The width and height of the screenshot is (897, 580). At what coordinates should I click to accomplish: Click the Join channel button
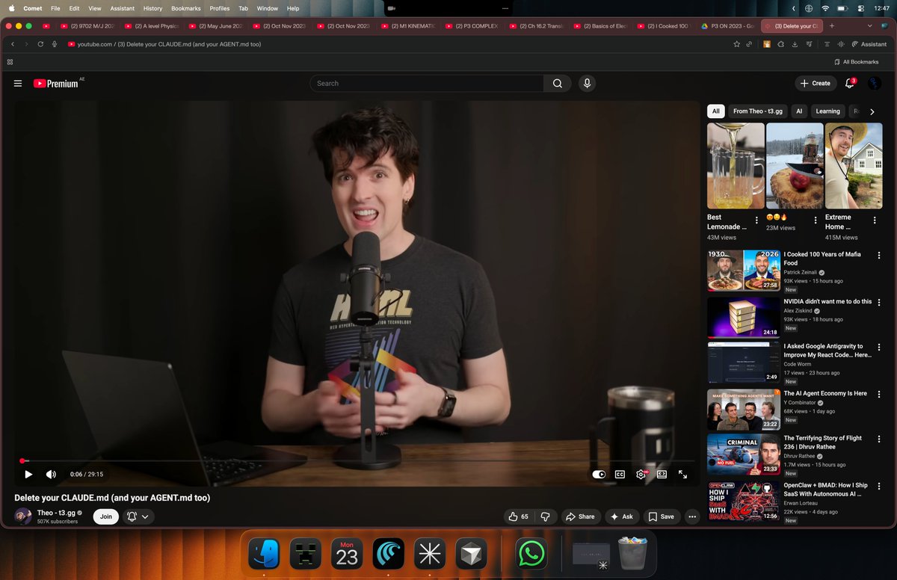105,516
